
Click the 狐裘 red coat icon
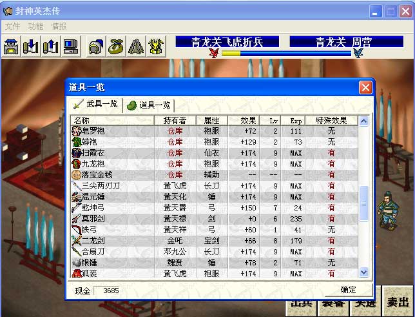[76, 273]
